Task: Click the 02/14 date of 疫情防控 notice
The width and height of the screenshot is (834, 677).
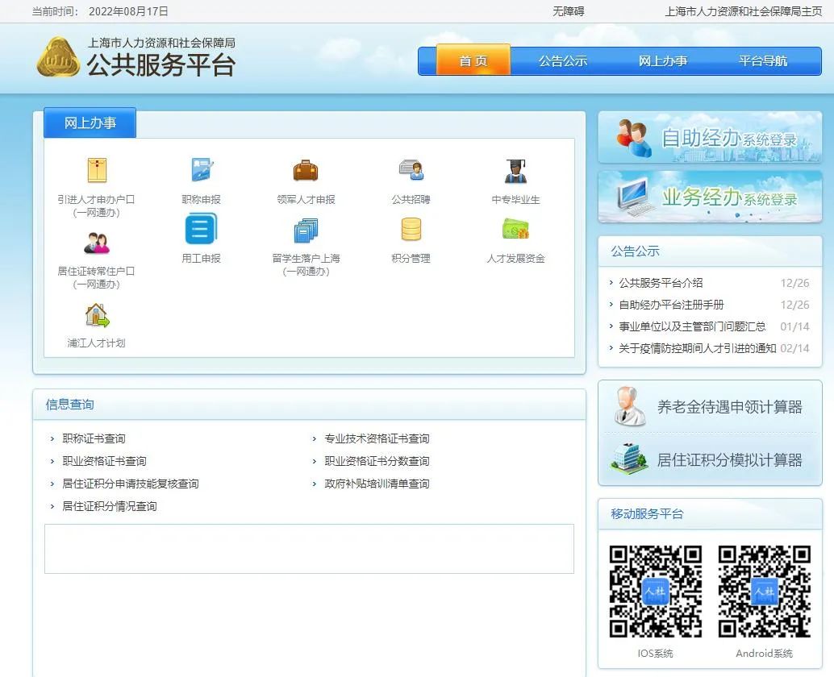Action: [794, 348]
